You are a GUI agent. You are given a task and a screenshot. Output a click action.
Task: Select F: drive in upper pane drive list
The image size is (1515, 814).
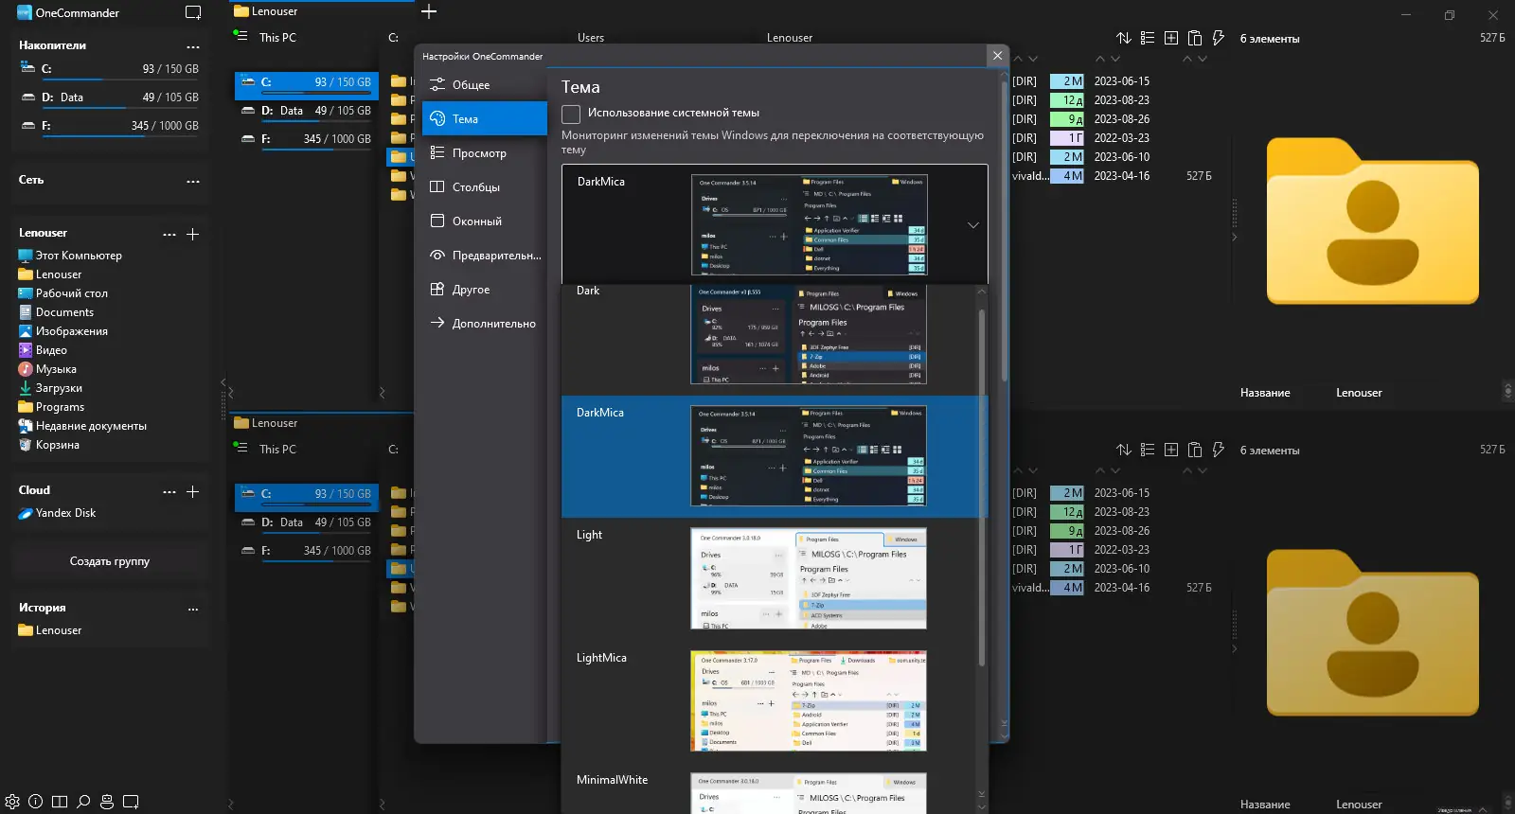point(307,139)
